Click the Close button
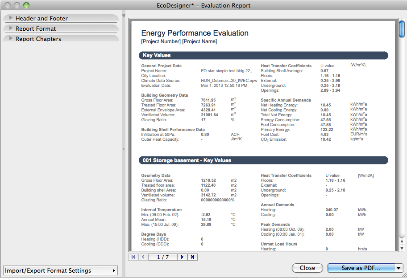This screenshot has width=407, height=278. point(307,268)
